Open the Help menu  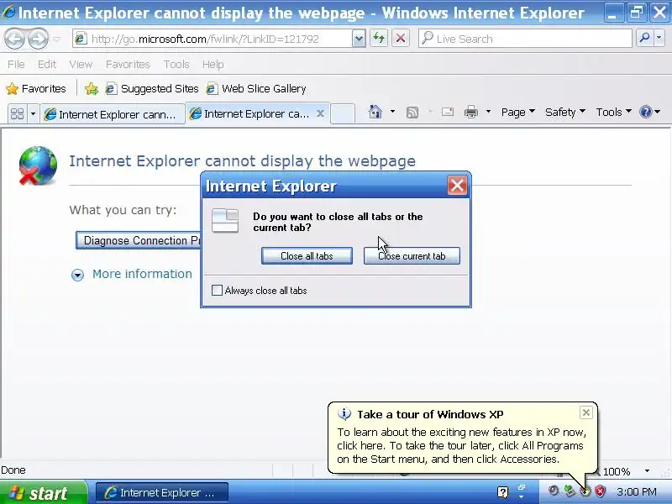coord(213,65)
